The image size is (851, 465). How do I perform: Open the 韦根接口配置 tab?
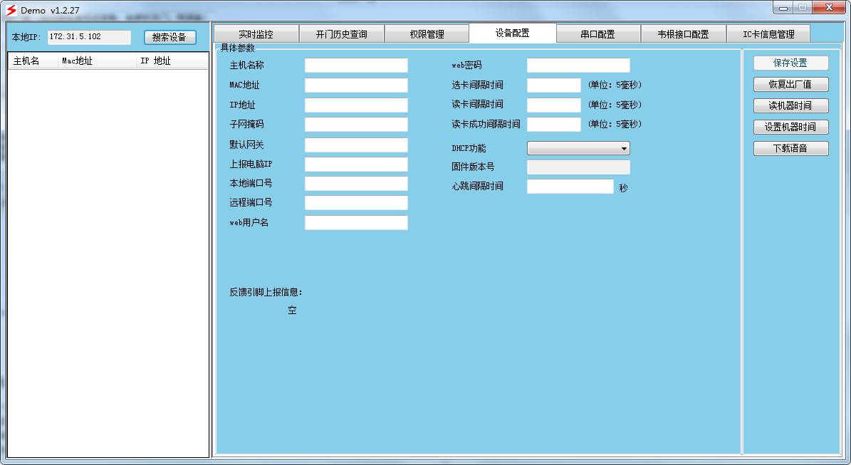[683, 34]
